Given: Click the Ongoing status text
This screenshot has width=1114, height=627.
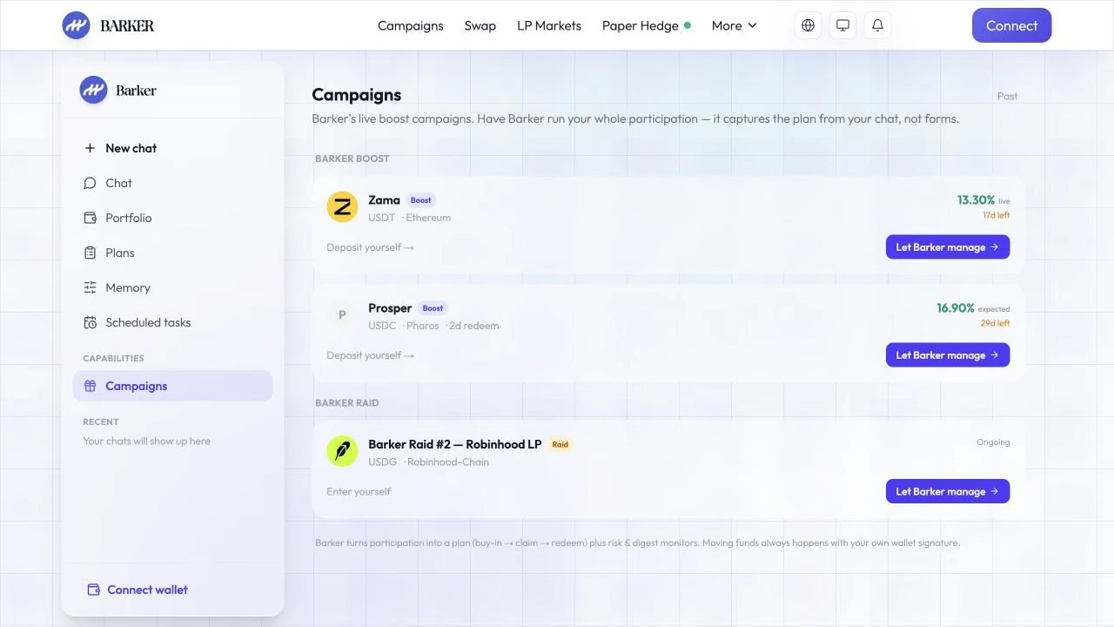Looking at the screenshot, I should point(993,442).
